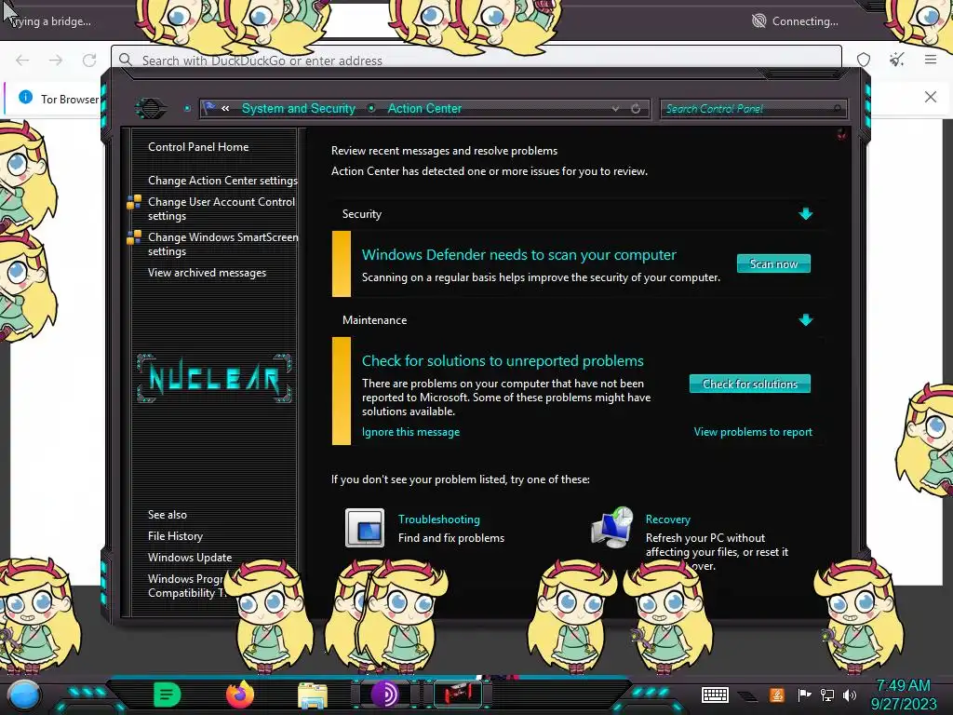Click the Recovery computer icon
953x715 pixels.
(x=612, y=528)
